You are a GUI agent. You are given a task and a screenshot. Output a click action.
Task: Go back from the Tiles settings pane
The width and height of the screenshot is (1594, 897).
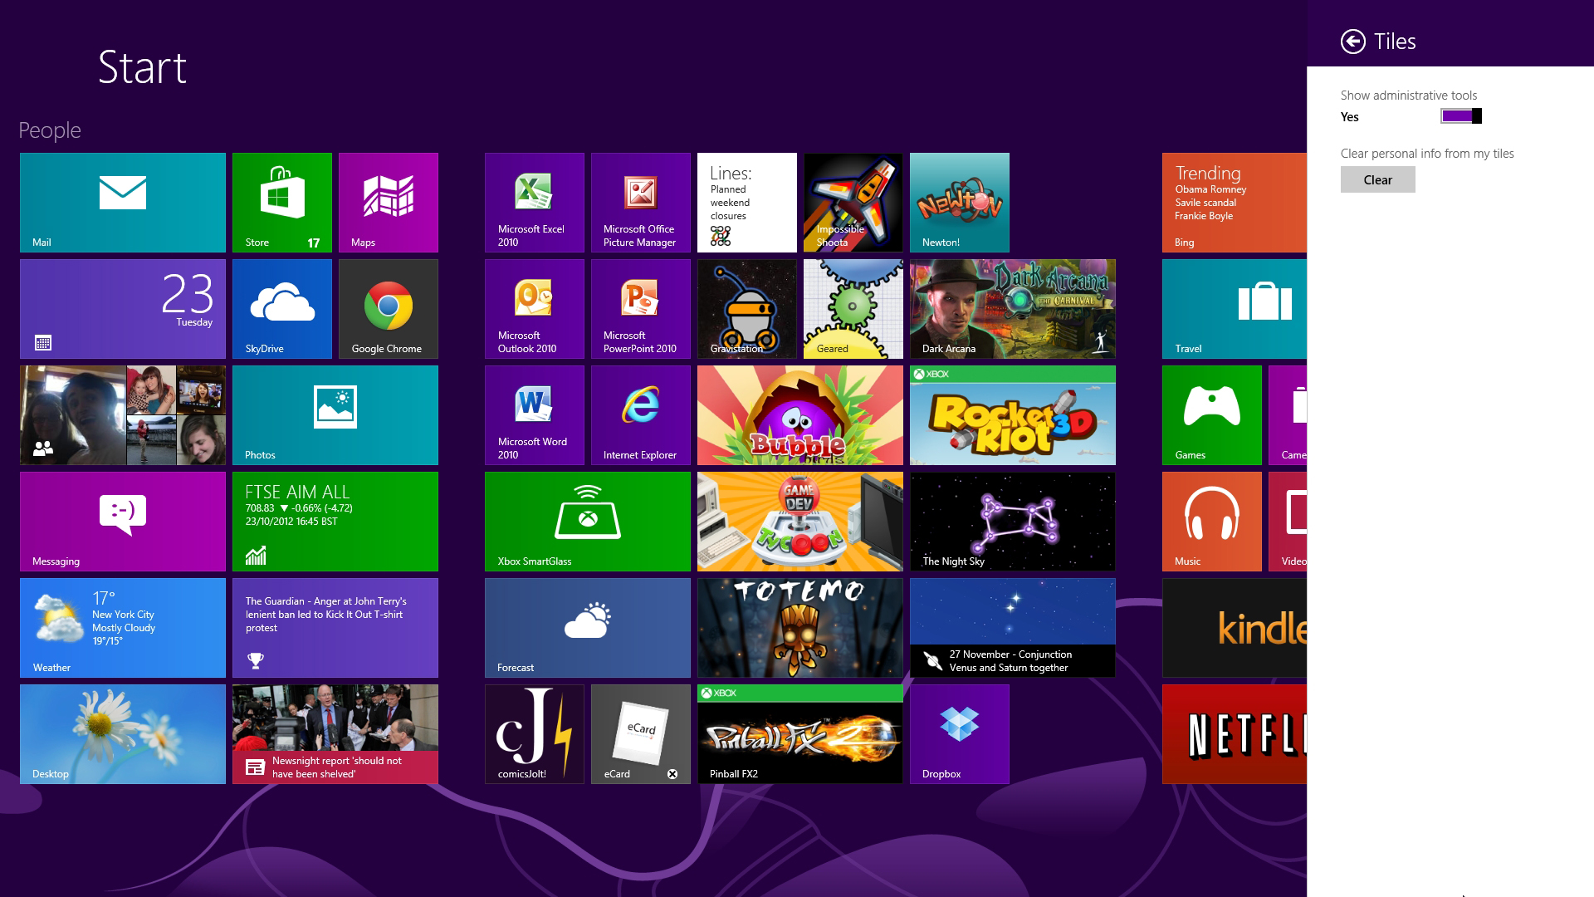point(1353,42)
